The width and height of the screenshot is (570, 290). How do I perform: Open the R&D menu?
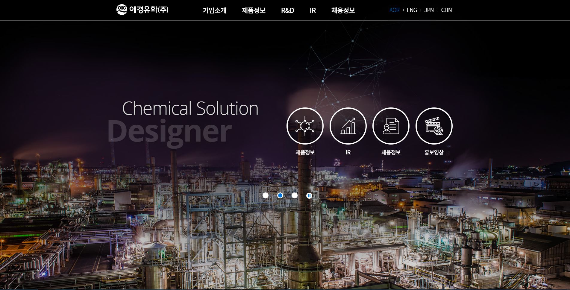pos(287,10)
